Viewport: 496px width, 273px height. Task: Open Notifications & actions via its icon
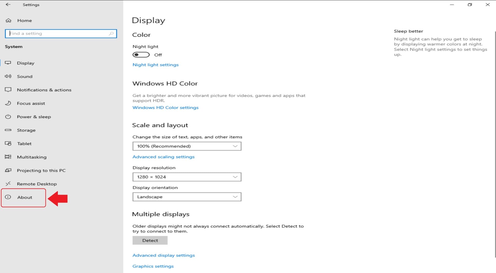click(9, 90)
